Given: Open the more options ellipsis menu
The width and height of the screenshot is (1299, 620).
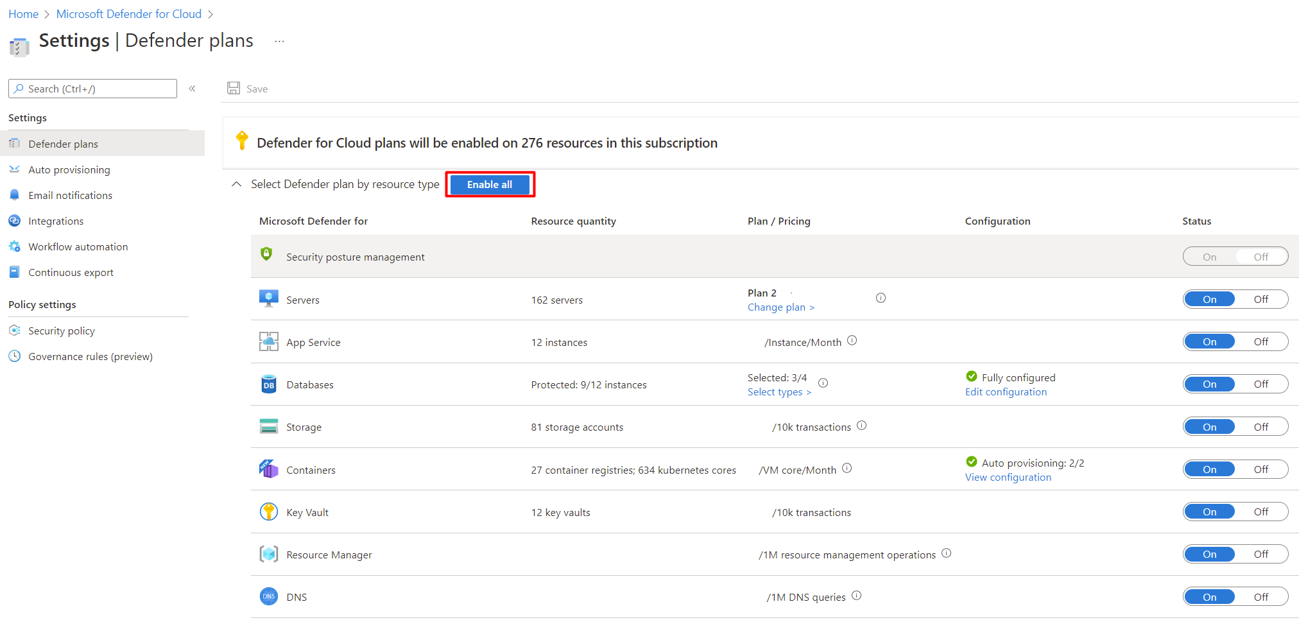Looking at the screenshot, I should [279, 41].
